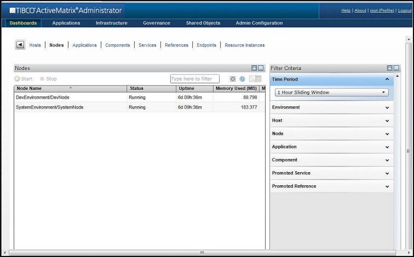Click the green Start node icon
The width and height of the screenshot is (414, 257).
(x=18, y=79)
